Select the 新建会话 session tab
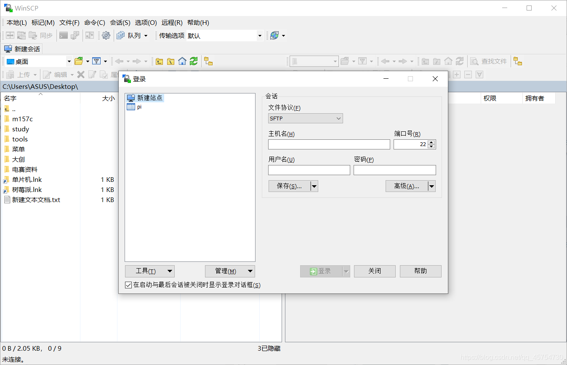The height and width of the screenshot is (365, 567). click(x=22, y=49)
